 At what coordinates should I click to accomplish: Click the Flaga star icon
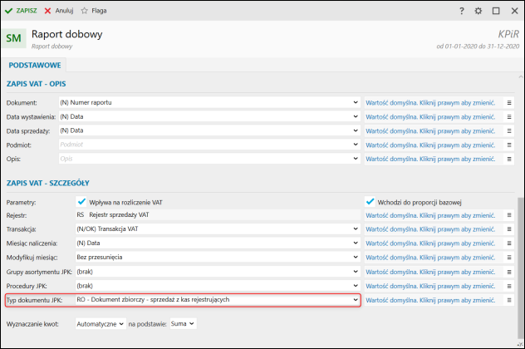(85, 11)
